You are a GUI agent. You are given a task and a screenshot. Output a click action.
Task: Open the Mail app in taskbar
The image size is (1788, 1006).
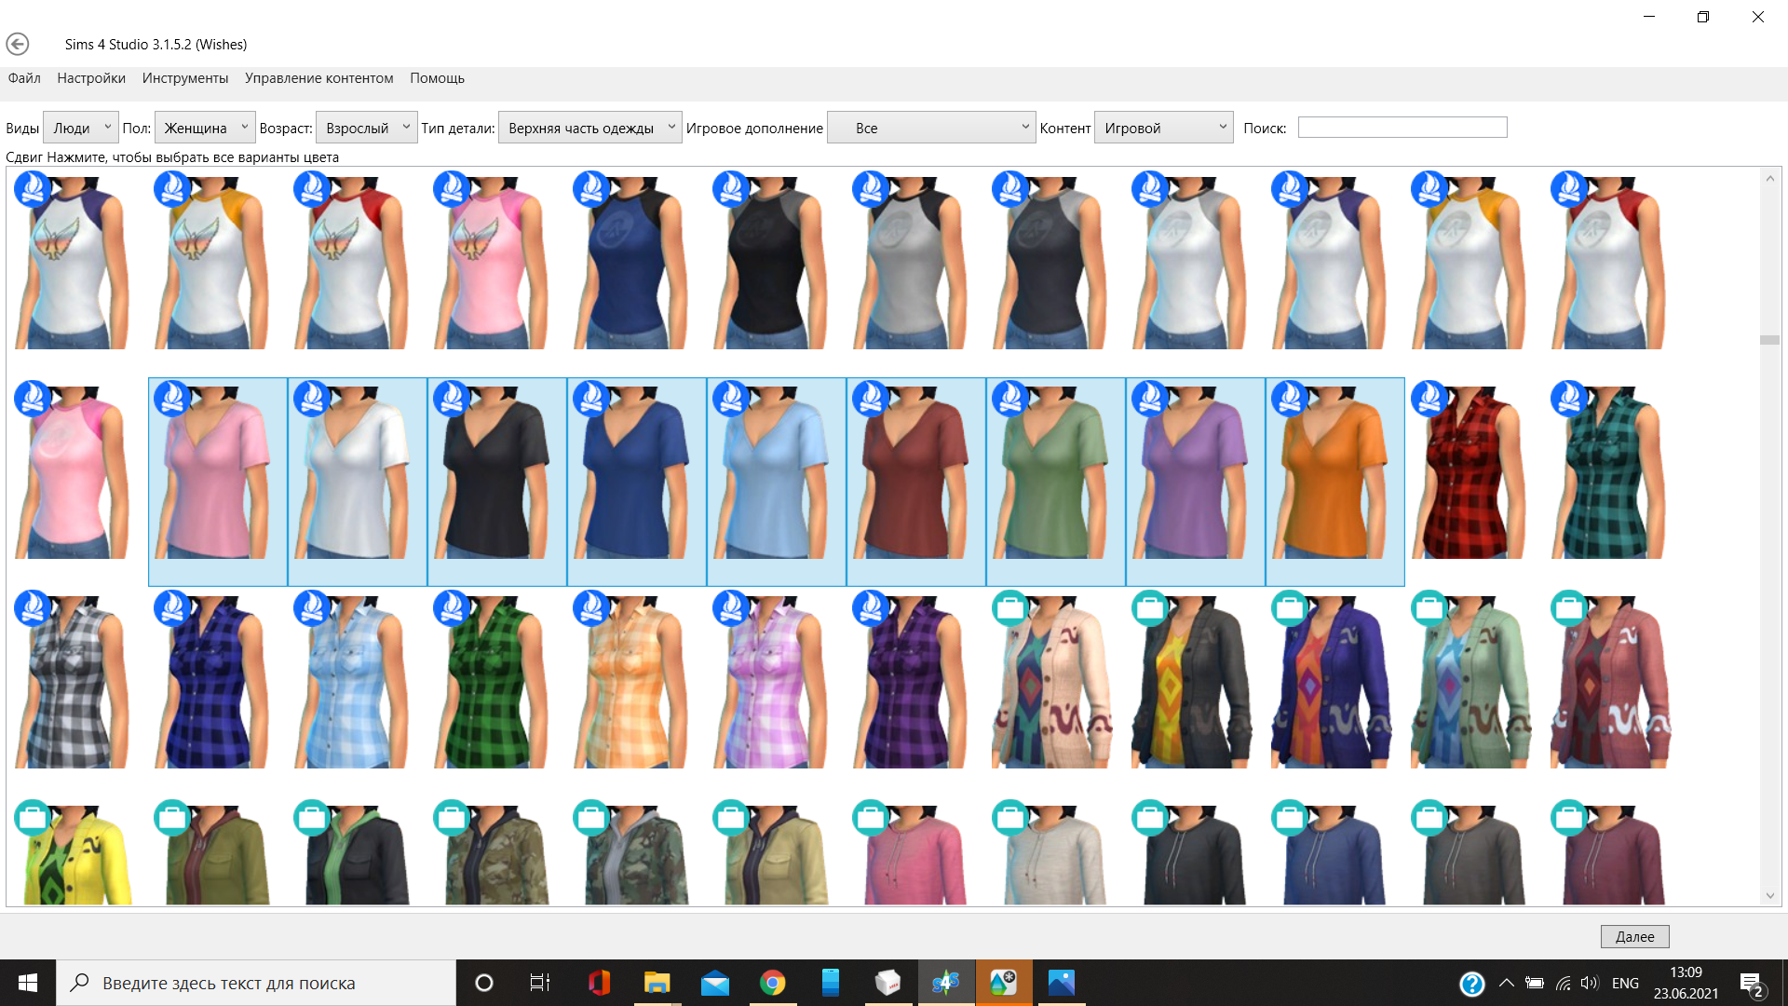pyautogui.click(x=714, y=983)
